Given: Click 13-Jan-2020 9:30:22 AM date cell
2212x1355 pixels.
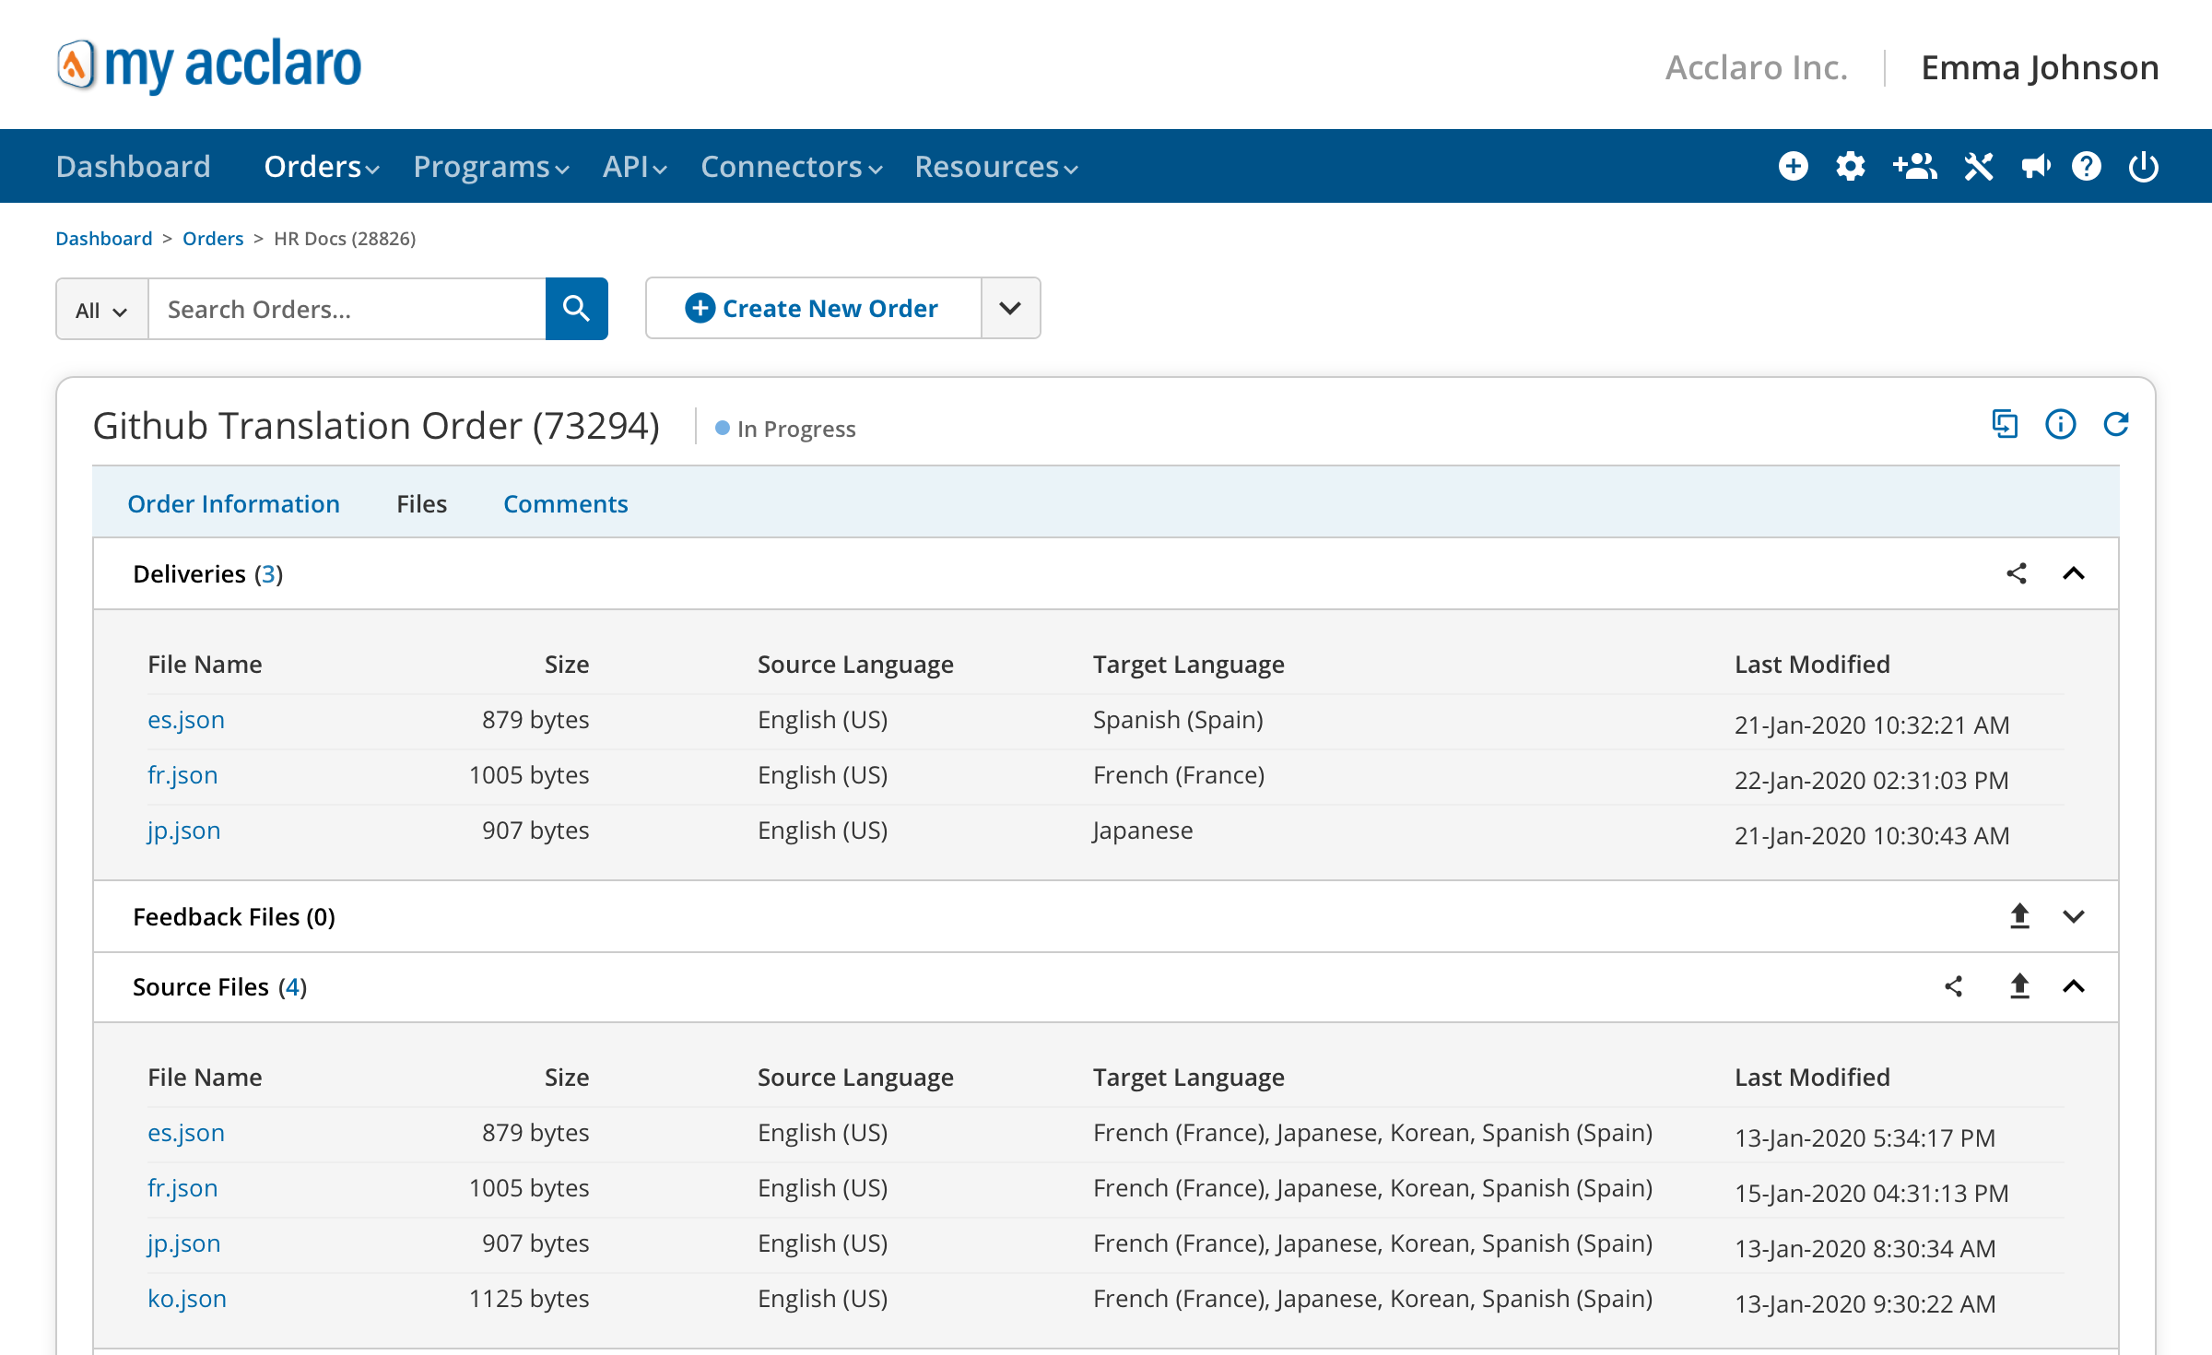Looking at the screenshot, I should (1865, 1304).
